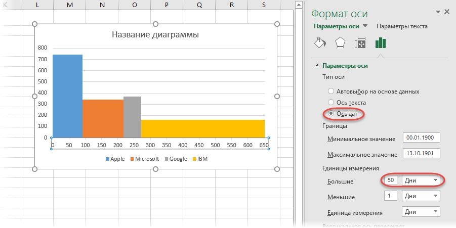Screen dimensions: 456x228
Task: Open the pane options arrow beside close
Action: pyautogui.click(x=438, y=12)
